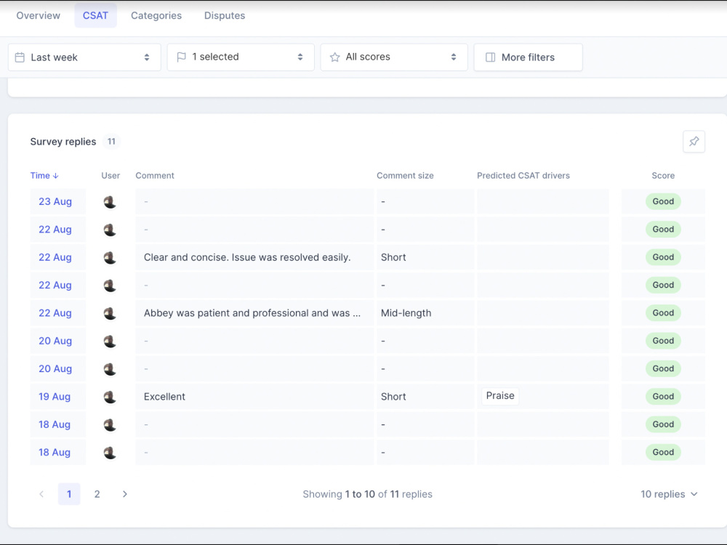727x545 pixels.
Task: Select the comment starting 'Abbey was patient'
Action: pyautogui.click(x=252, y=312)
